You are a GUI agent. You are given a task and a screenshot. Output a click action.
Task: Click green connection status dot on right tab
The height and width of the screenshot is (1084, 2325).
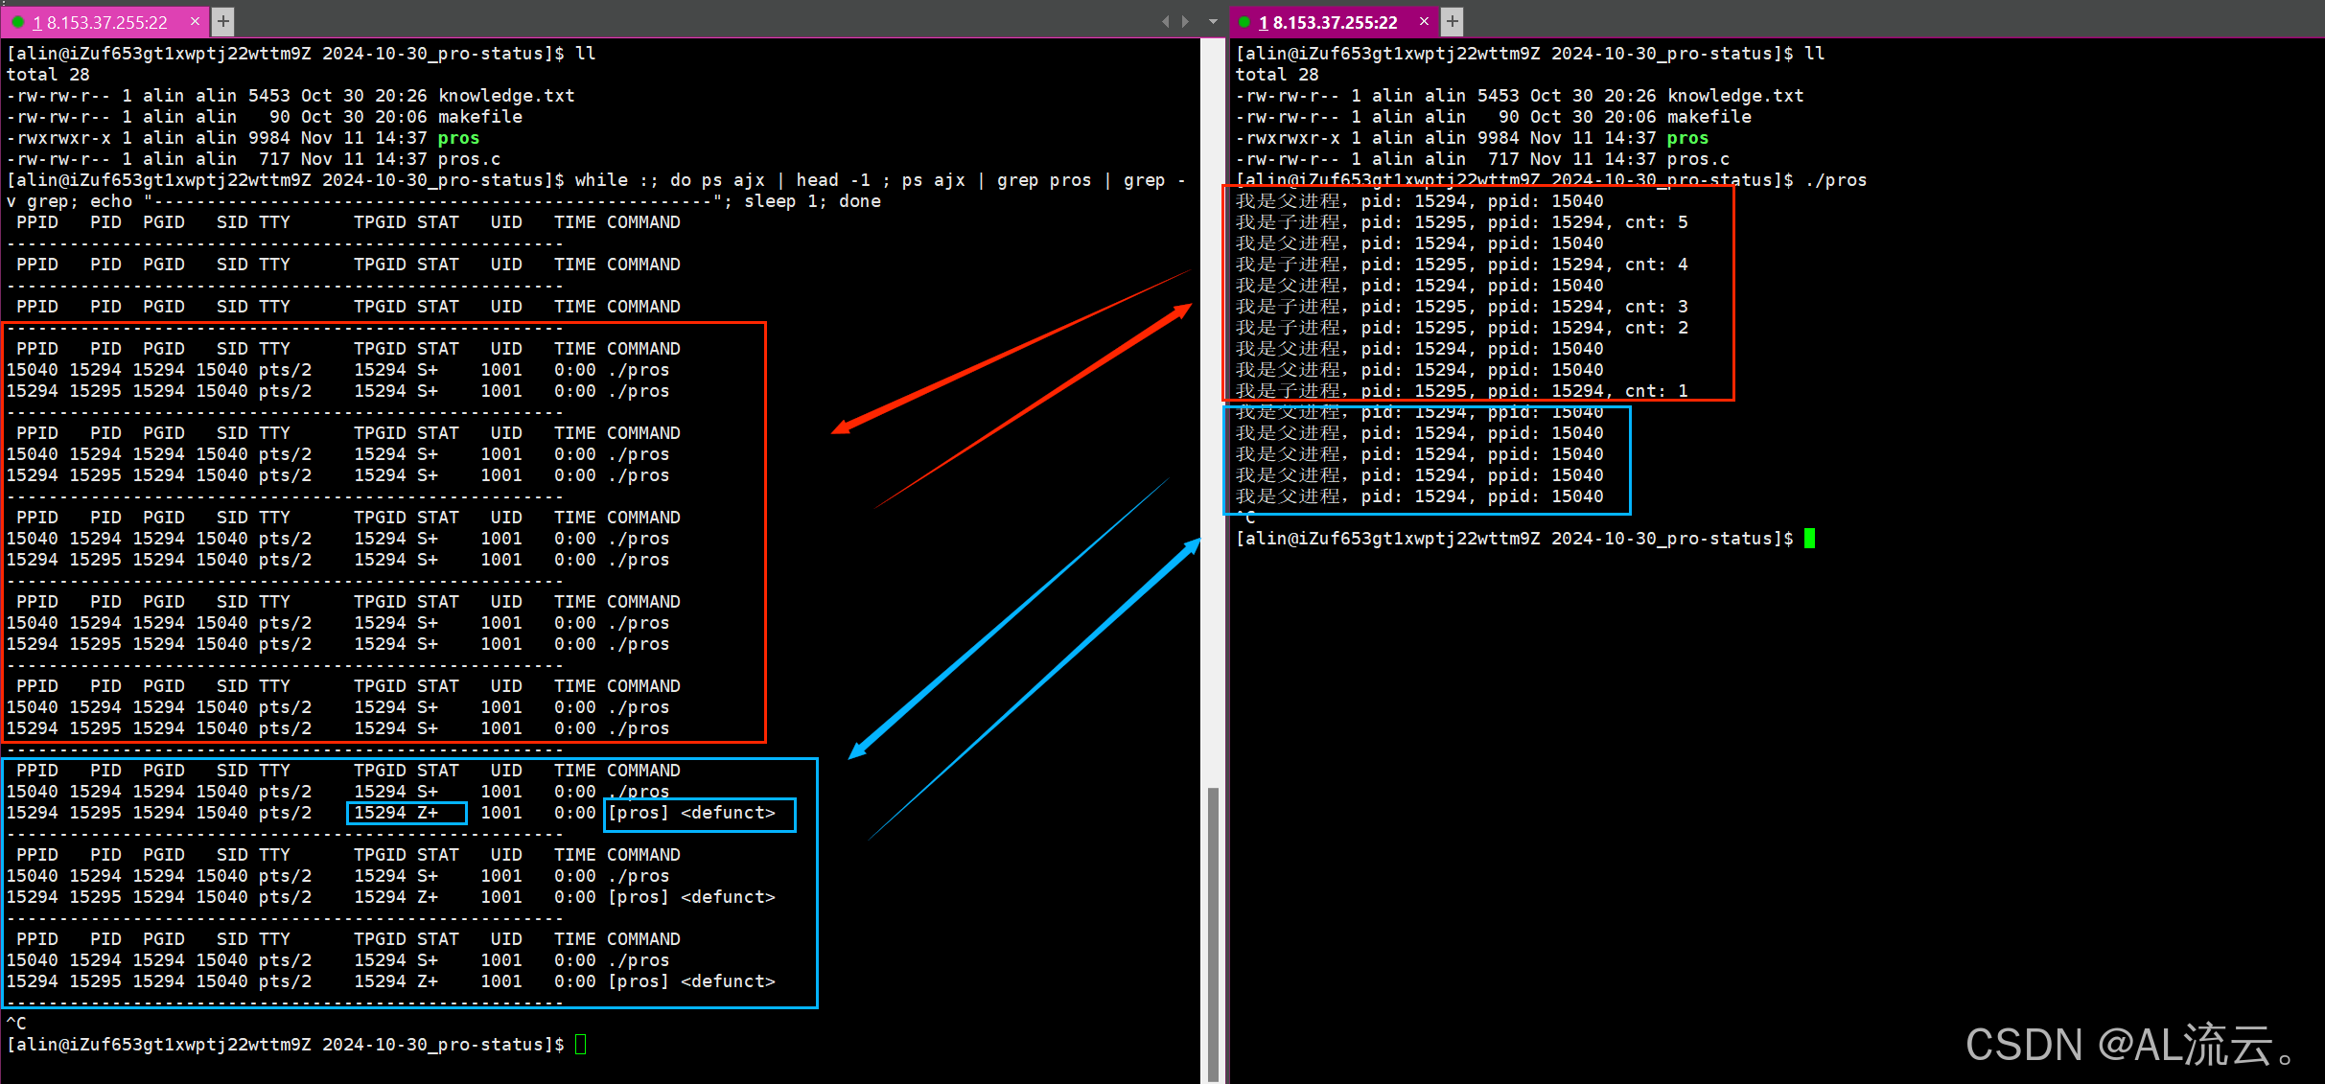click(x=1244, y=22)
